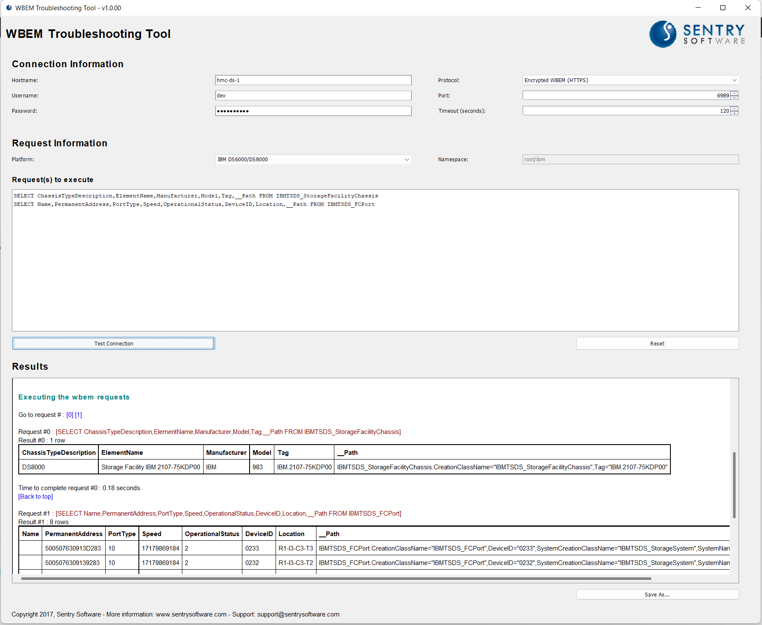Click the Sentry Software logo

tap(697, 34)
